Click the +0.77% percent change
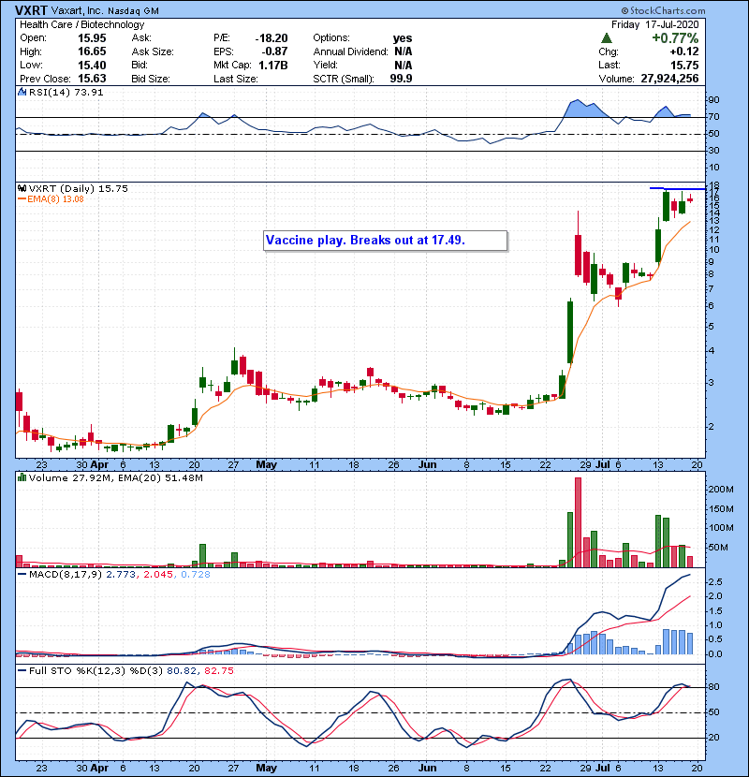The height and width of the screenshot is (777, 749). (x=675, y=38)
